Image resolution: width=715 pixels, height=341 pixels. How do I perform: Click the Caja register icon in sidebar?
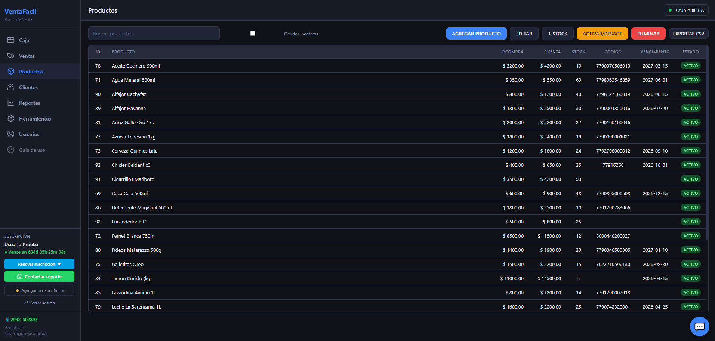tap(11, 40)
